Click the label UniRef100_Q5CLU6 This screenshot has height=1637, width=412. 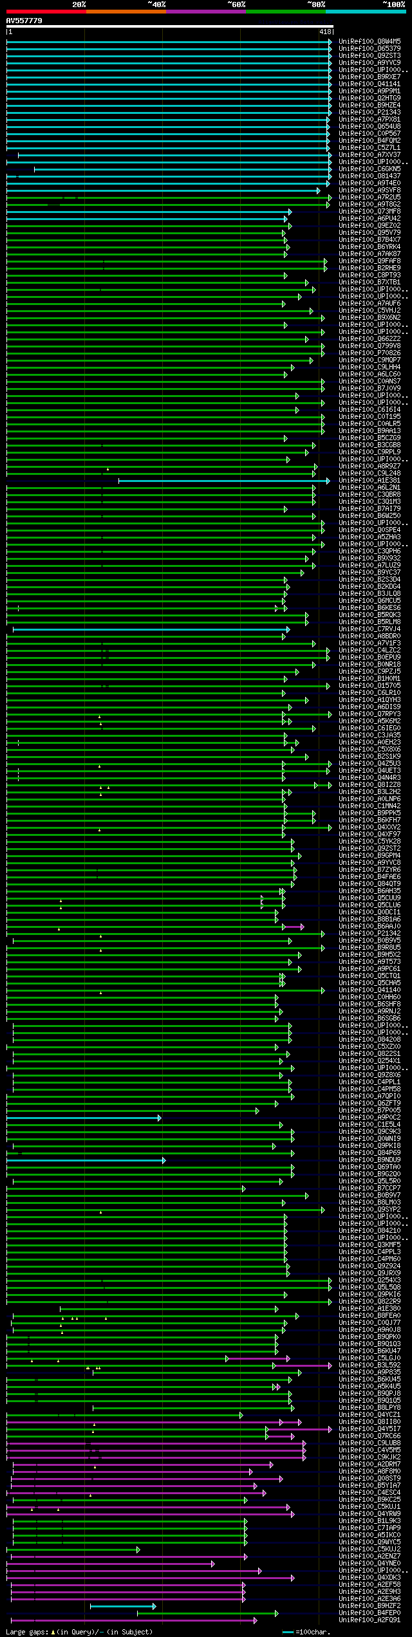click(x=370, y=905)
